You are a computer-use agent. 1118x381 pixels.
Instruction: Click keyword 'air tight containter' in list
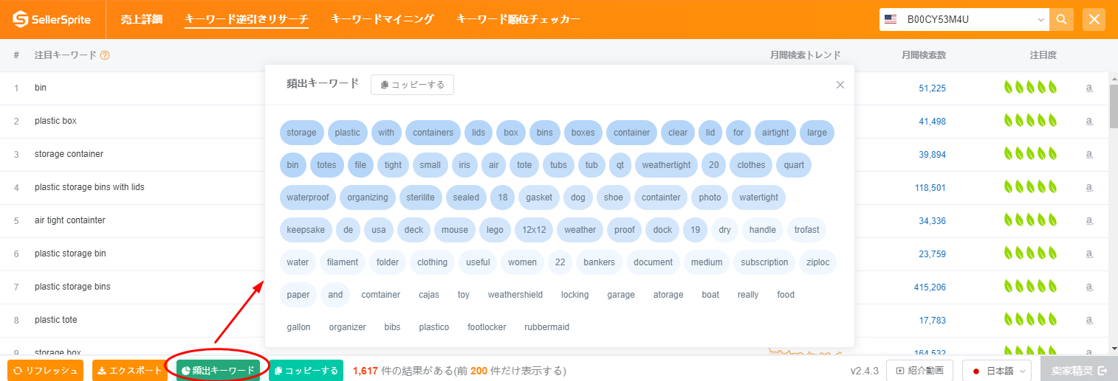point(70,220)
